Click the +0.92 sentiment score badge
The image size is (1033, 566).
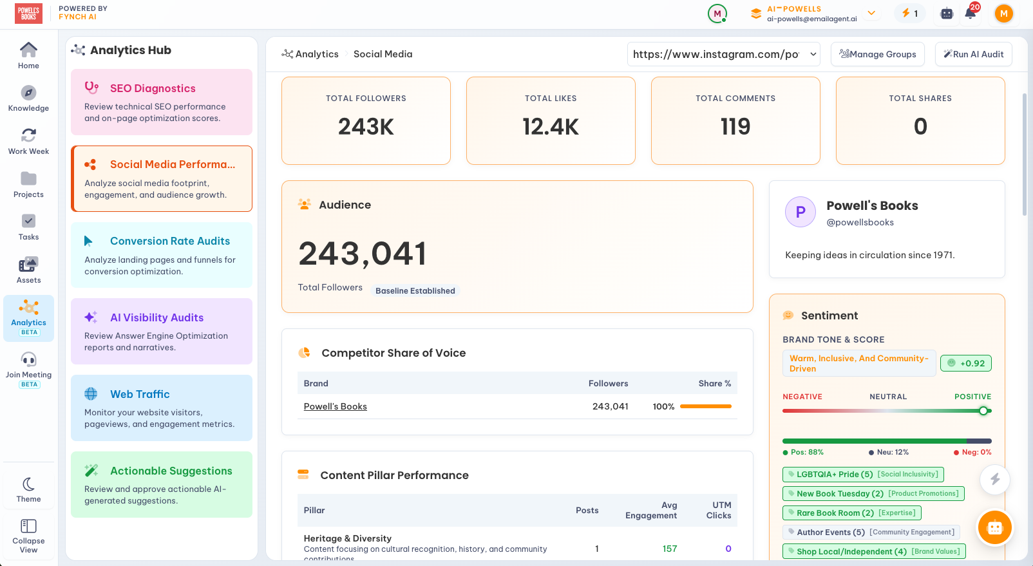(966, 363)
